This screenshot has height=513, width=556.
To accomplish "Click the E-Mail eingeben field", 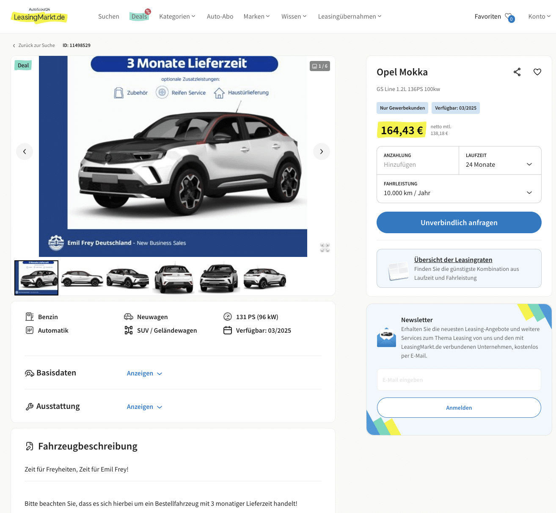I will pyautogui.click(x=459, y=380).
